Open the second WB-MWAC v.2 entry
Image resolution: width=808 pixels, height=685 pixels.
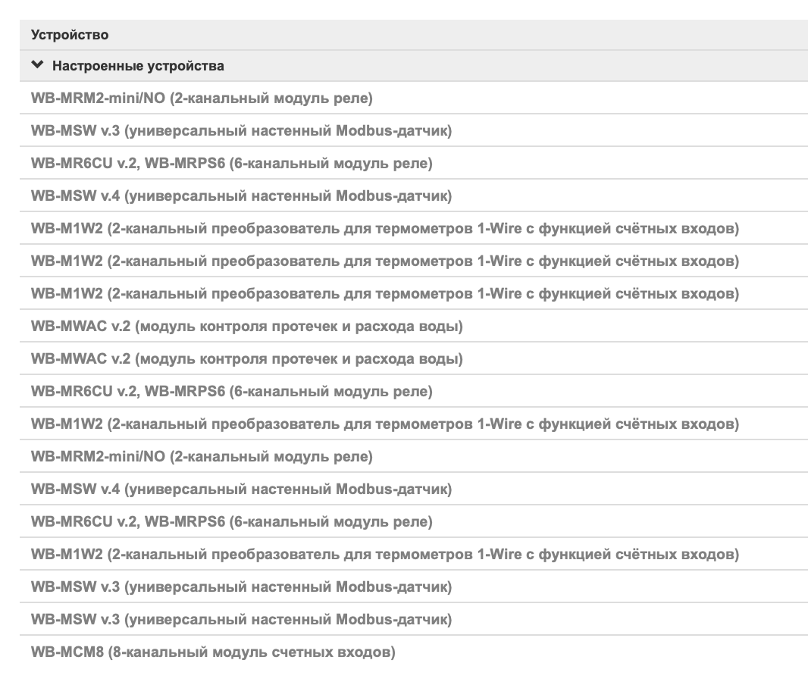pos(414,358)
